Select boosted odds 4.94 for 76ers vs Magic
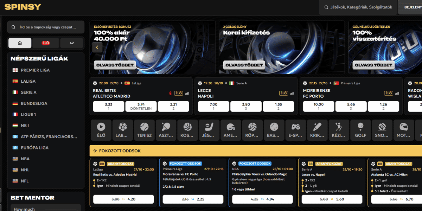The width and height of the screenshot is (422, 211). [x=263, y=199]
